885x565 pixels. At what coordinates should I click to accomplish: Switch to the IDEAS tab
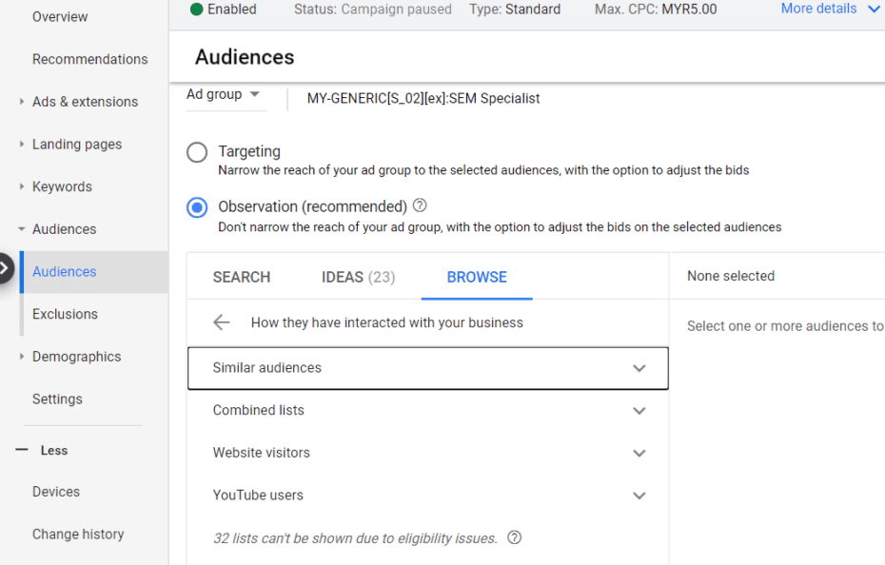358,277
